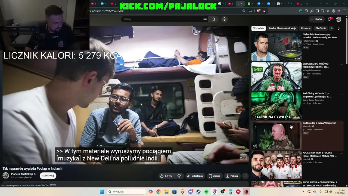The image size is (348, 196).
Task: Select 'Źródło: Planeta Abstrakcja' filter chip
Action: [x=282, y=28]
